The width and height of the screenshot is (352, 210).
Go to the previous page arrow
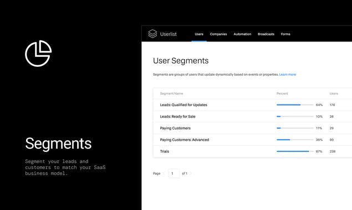(x=164, y=174)
